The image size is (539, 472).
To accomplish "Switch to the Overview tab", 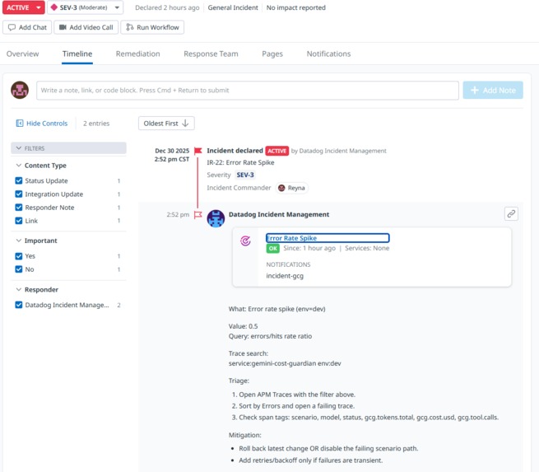I will (x=23, y=54).
